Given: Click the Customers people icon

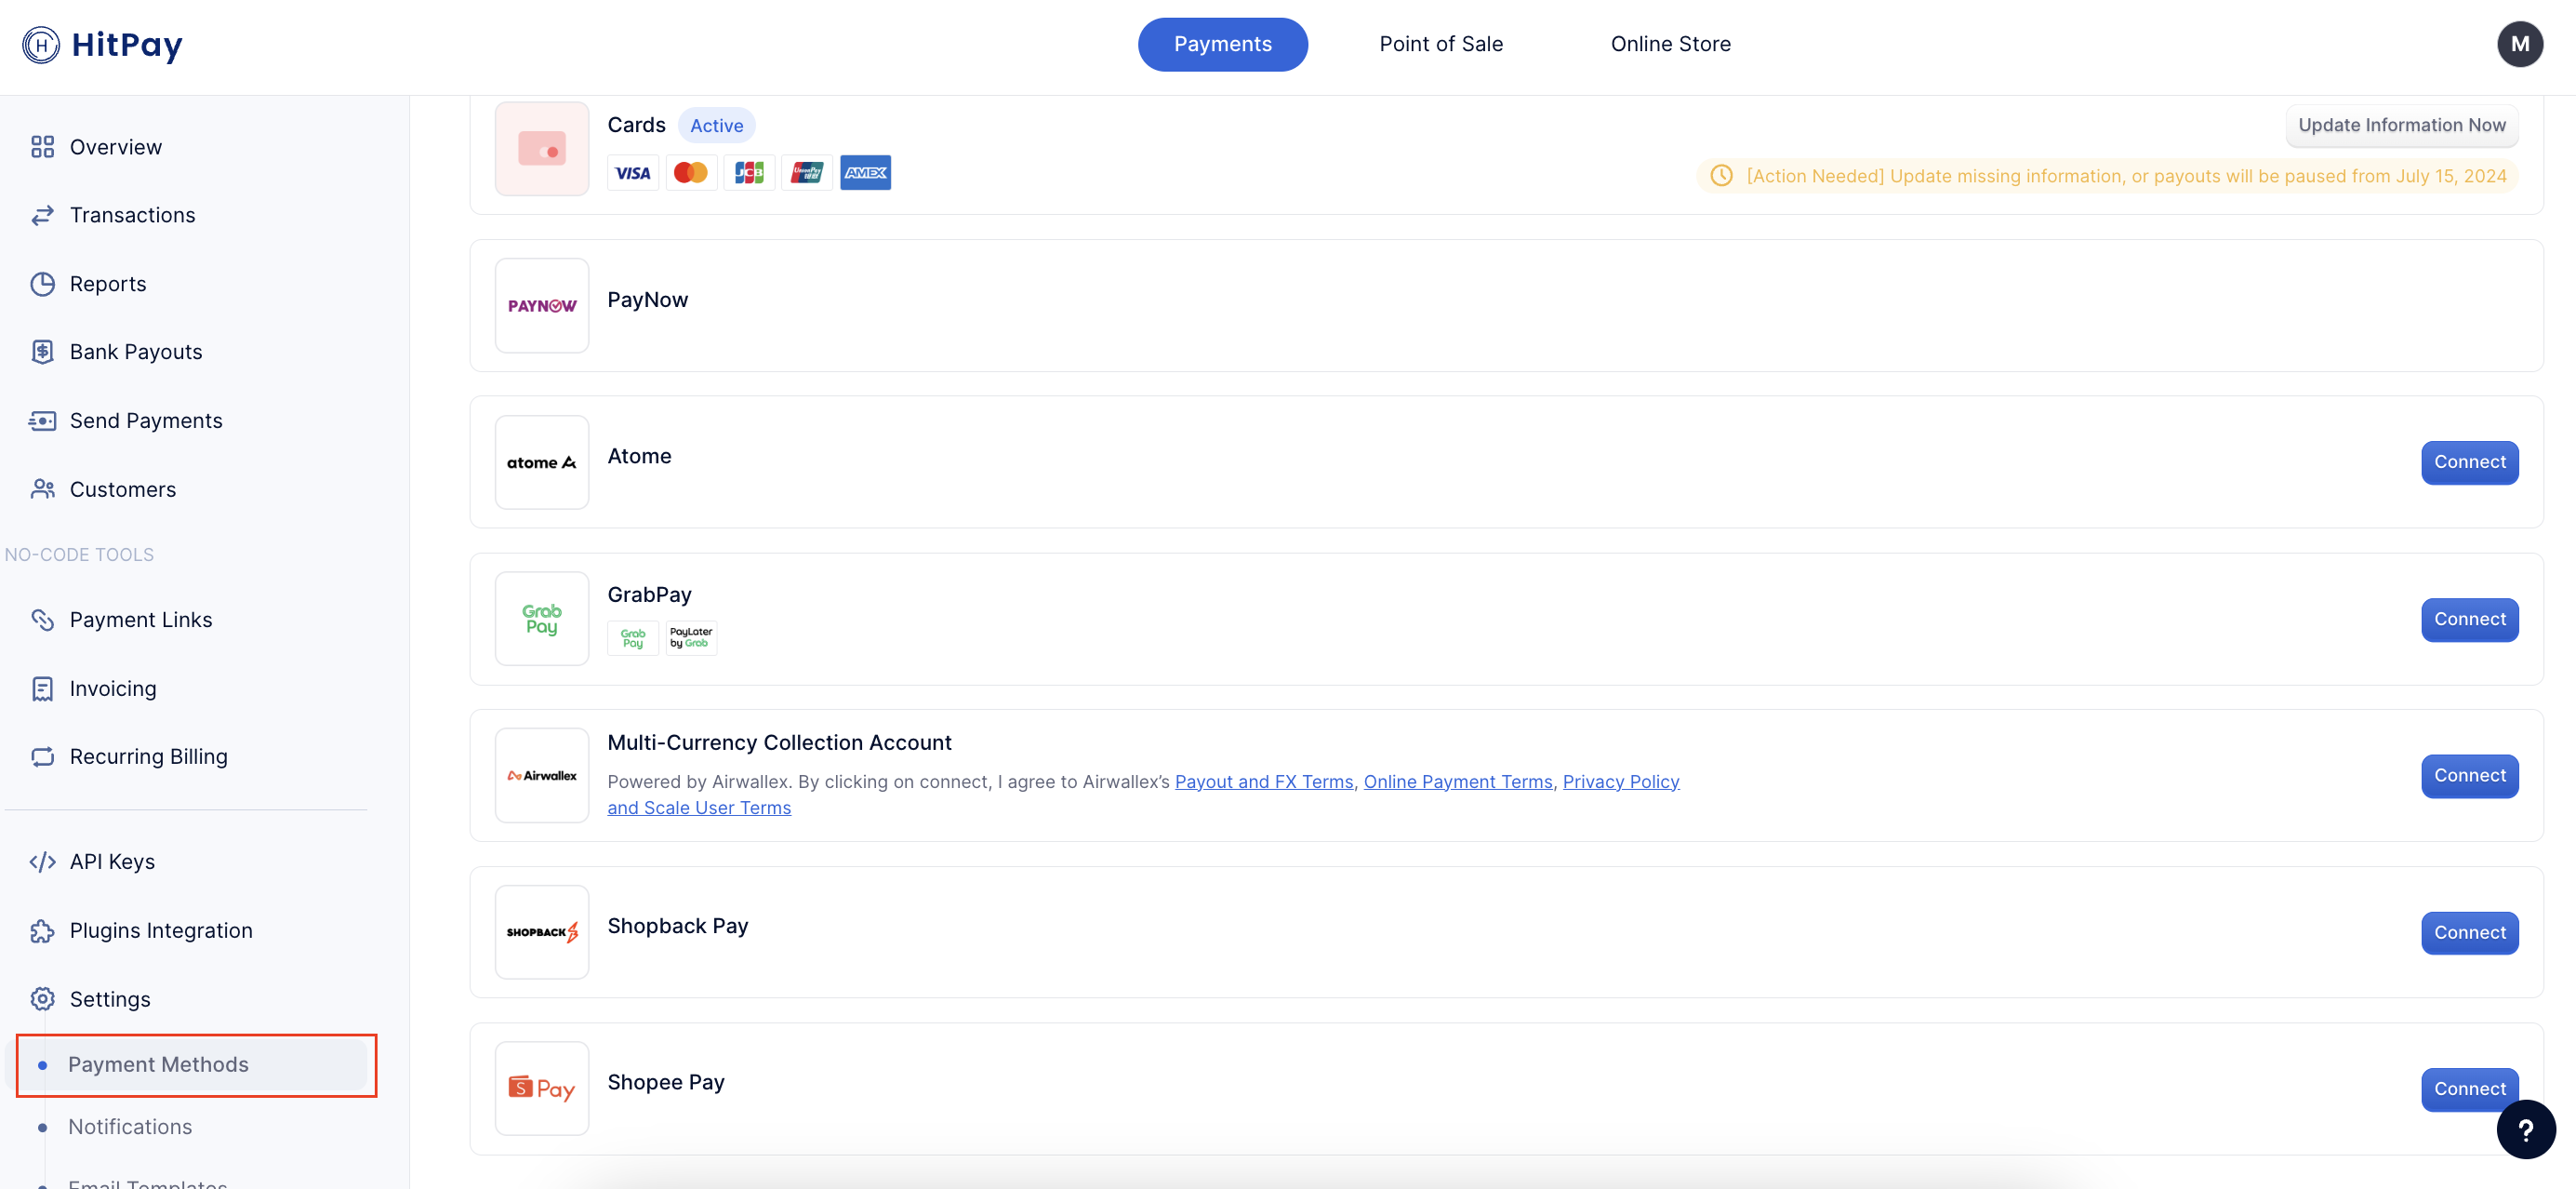Looking at the screenshot, I should (x=42, y=489).
